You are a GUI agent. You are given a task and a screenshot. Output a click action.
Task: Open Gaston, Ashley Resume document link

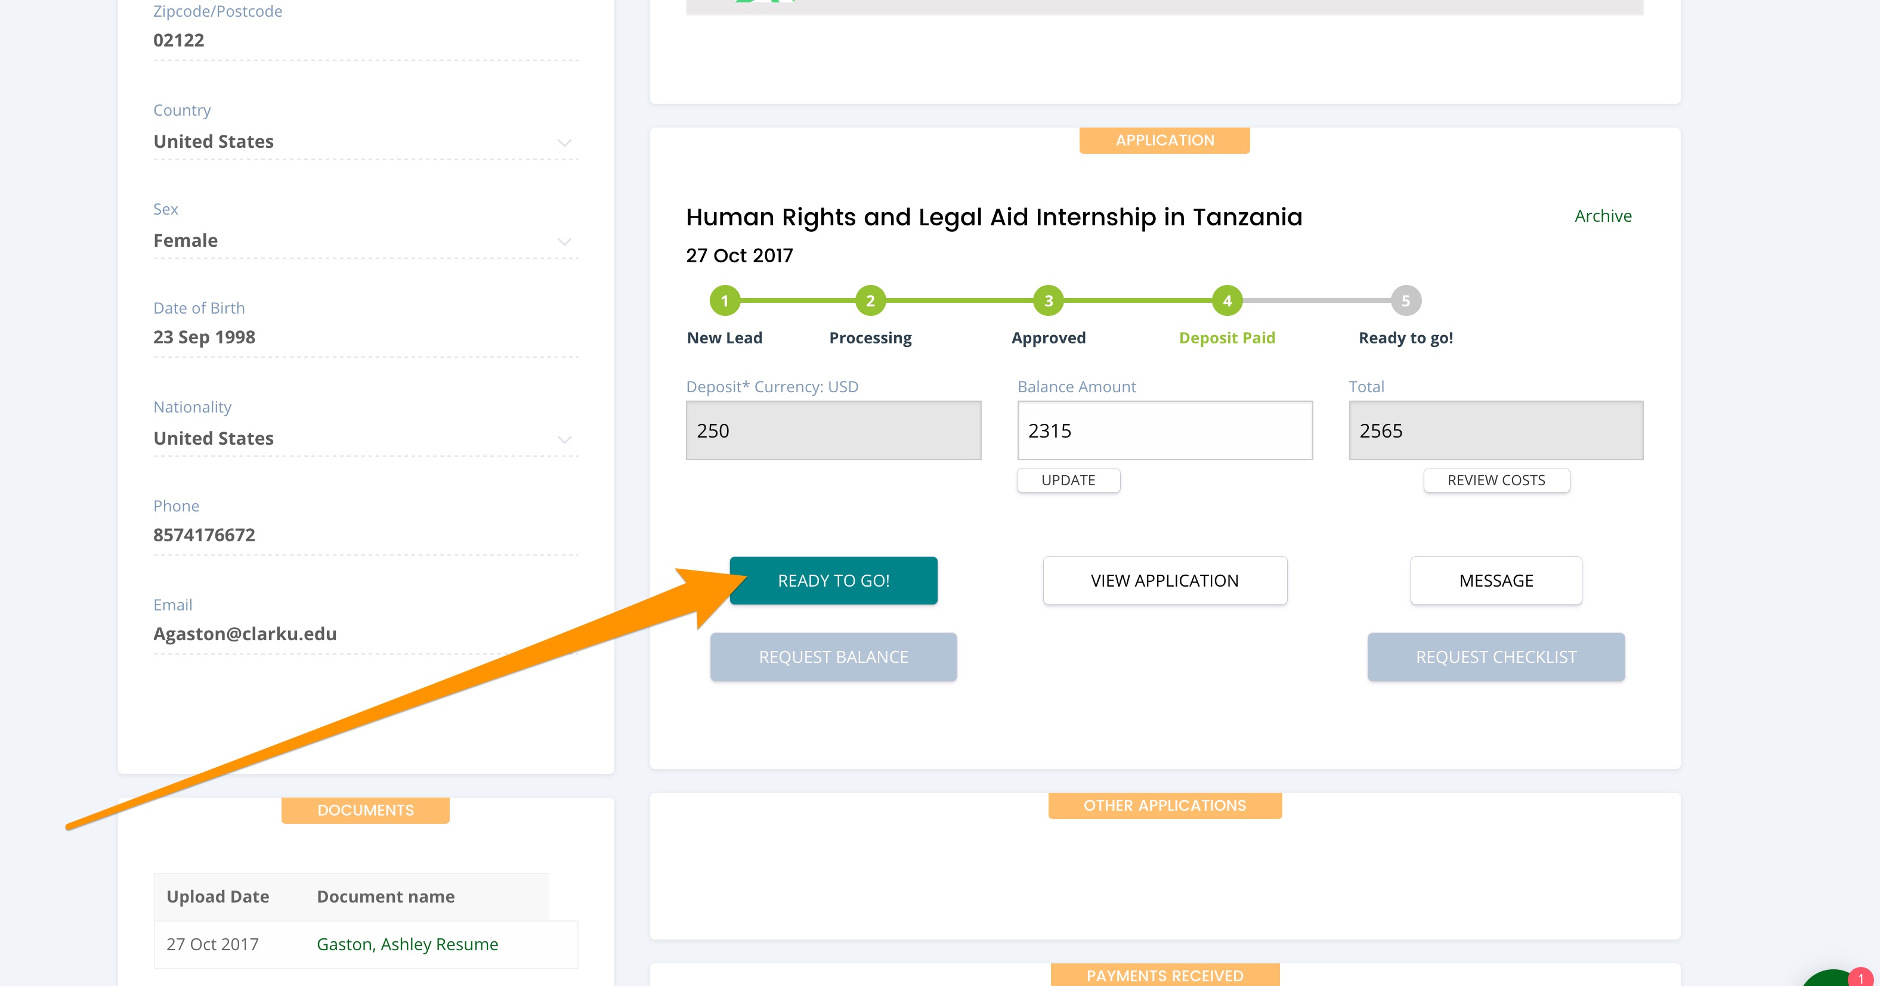coord(407,944)
